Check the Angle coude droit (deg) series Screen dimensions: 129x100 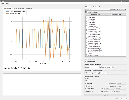pos(87,48)
